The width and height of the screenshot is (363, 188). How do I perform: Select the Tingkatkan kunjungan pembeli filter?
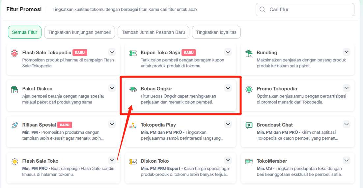(79, 32)
